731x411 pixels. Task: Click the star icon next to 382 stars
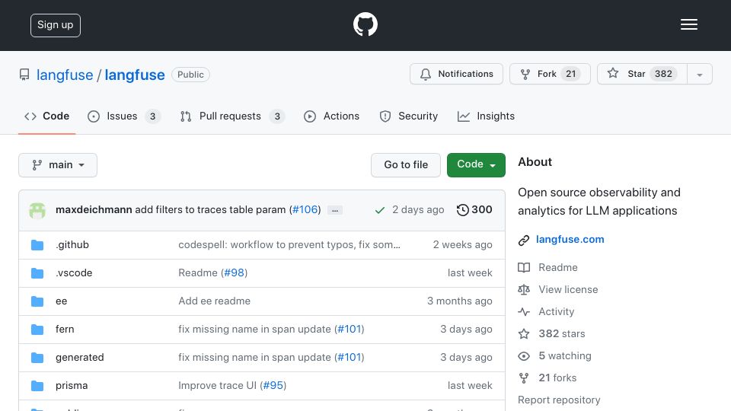pyautogui.click(x=524, y=333)
